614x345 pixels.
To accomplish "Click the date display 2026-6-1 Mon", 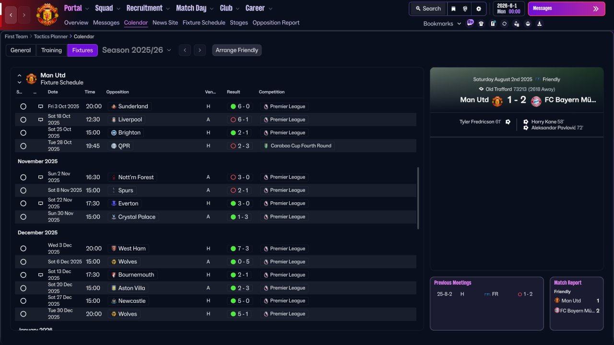I will [508, 9].
